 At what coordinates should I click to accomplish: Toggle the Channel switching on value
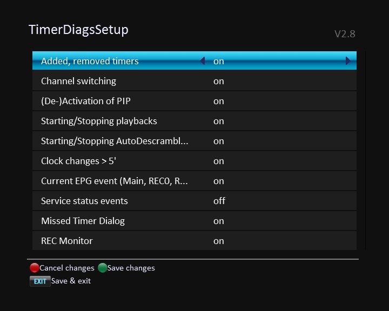coord(219,81)
